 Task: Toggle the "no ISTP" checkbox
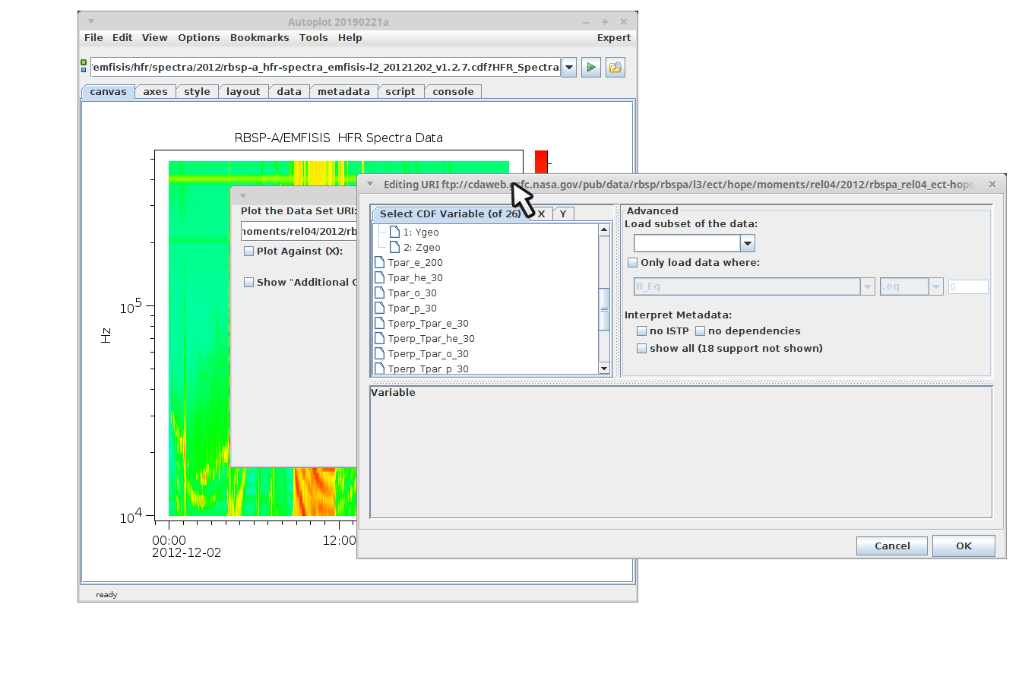click(x=642, y=331)
